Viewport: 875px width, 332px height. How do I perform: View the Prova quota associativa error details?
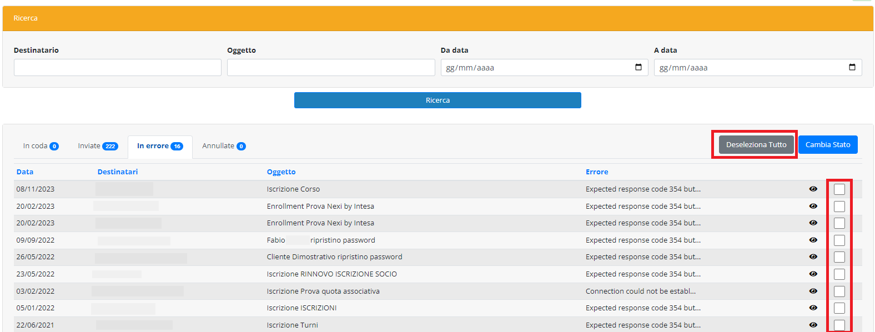(x=813, y=291)
